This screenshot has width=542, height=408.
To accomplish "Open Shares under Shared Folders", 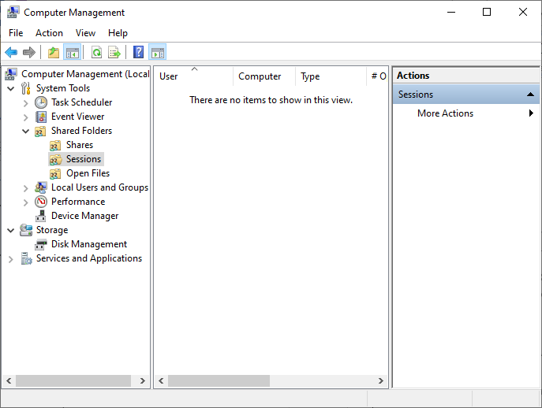I will pos(79,145).
